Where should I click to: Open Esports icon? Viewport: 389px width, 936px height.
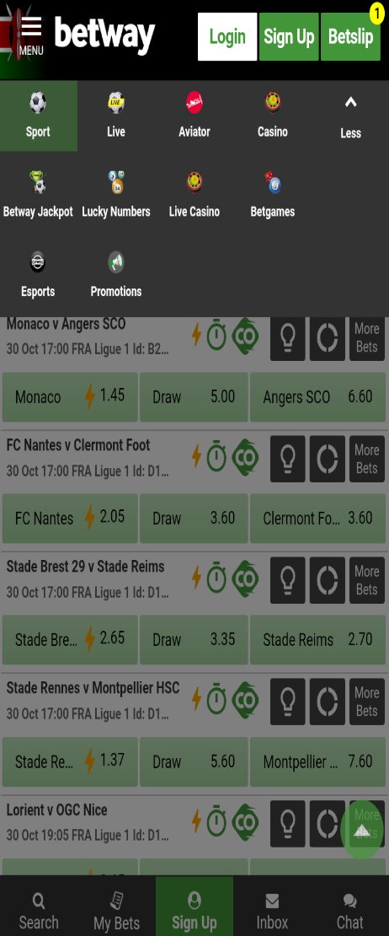click(x=38, y=262)
